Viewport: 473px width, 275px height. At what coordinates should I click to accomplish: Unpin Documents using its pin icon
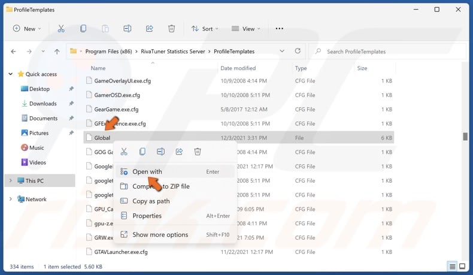71,119
